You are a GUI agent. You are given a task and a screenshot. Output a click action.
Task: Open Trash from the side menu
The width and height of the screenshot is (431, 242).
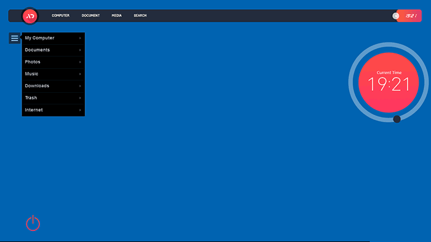click(54, 98)
